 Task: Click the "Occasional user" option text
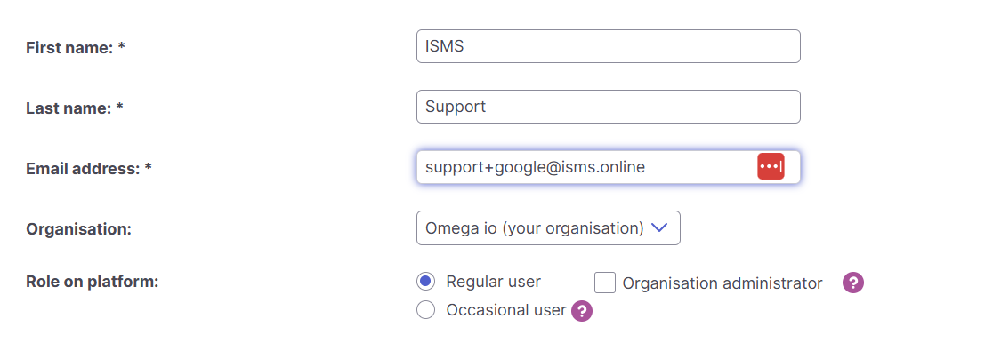(505, 310)
